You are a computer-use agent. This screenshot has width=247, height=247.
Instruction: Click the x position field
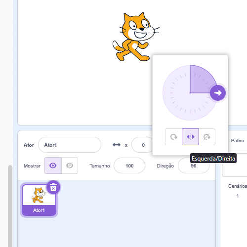143,145
